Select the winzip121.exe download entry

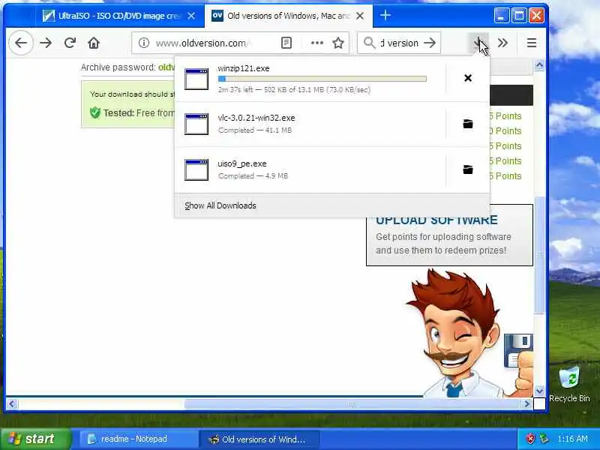tap(310, 79)
